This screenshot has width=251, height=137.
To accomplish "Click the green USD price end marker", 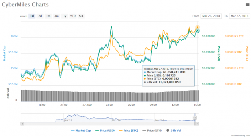I will (198, 31).
